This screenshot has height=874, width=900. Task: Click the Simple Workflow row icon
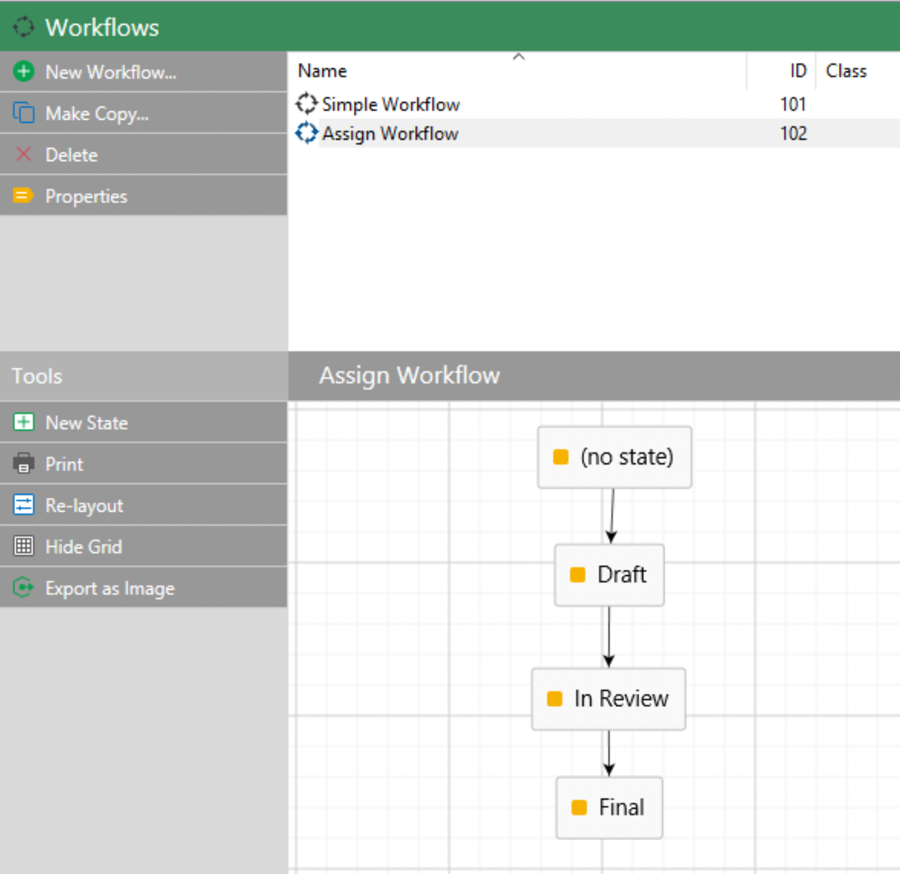(306, 104)
